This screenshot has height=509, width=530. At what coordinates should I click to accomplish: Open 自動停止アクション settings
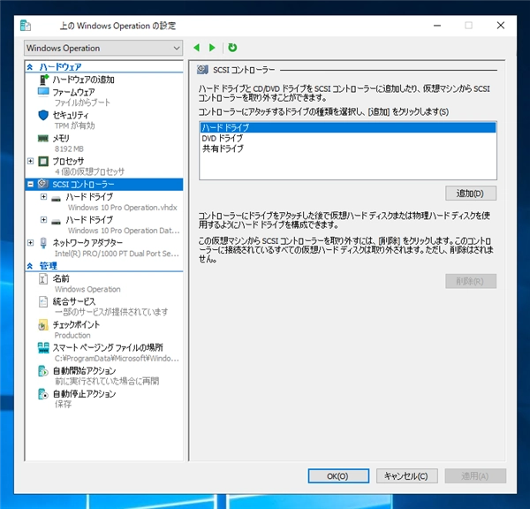tap(84, 393)
